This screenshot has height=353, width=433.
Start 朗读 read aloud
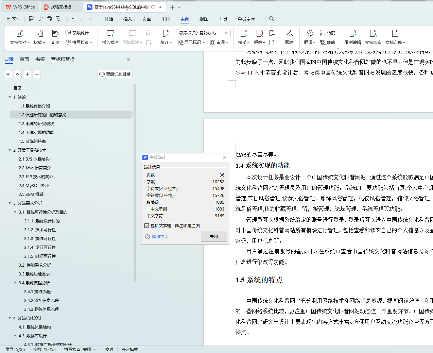[x=55, y=37]
